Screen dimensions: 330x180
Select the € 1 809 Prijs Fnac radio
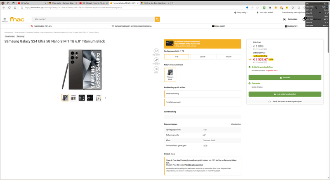[250, 46]
